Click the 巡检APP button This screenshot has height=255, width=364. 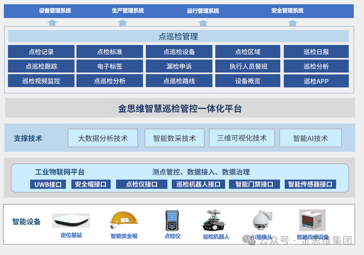click(316, 81)
